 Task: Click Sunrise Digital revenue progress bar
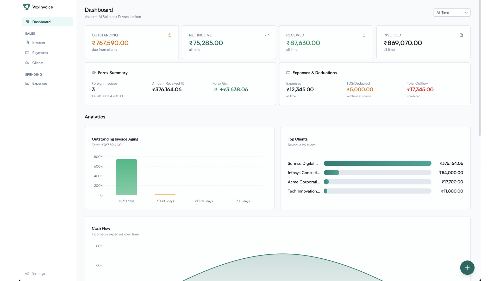[x=377, y=163]
